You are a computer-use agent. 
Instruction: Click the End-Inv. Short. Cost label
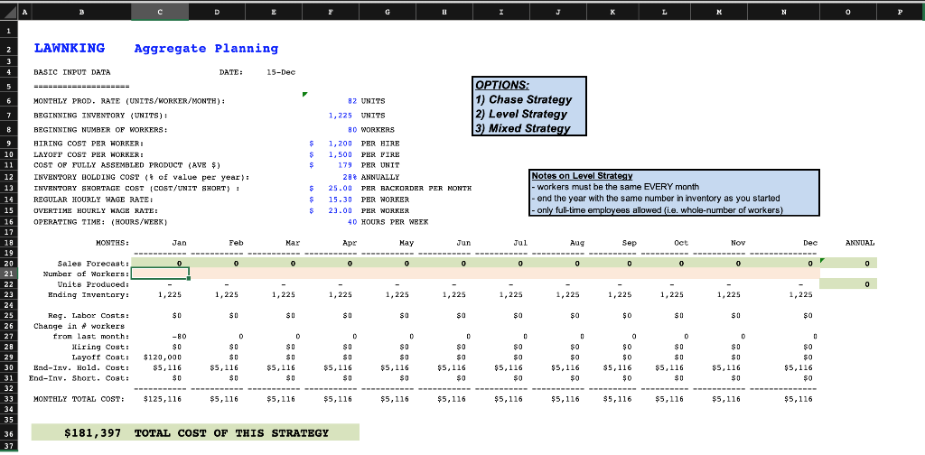79,377
